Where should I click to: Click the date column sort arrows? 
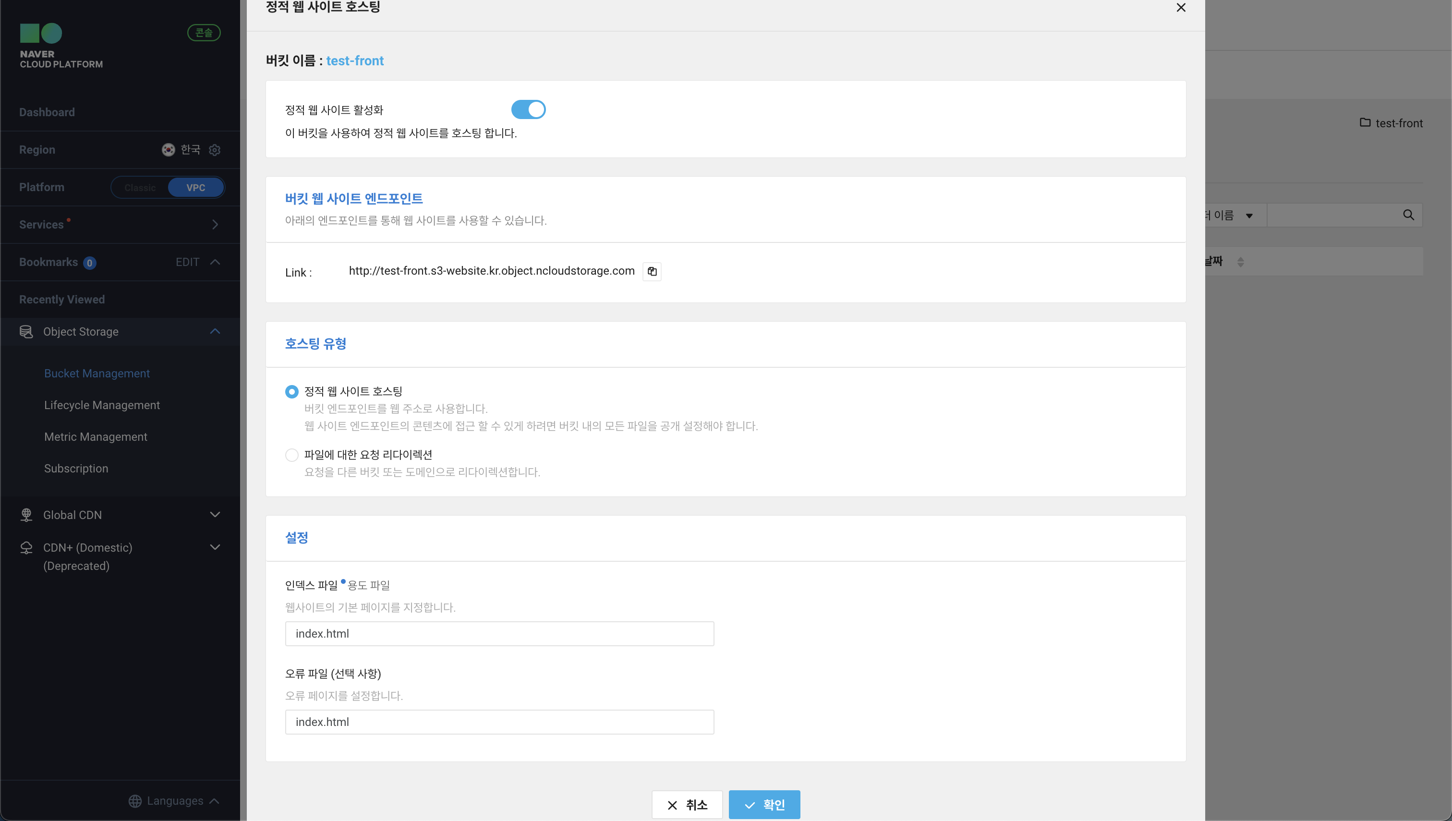tap(1240, 262)
